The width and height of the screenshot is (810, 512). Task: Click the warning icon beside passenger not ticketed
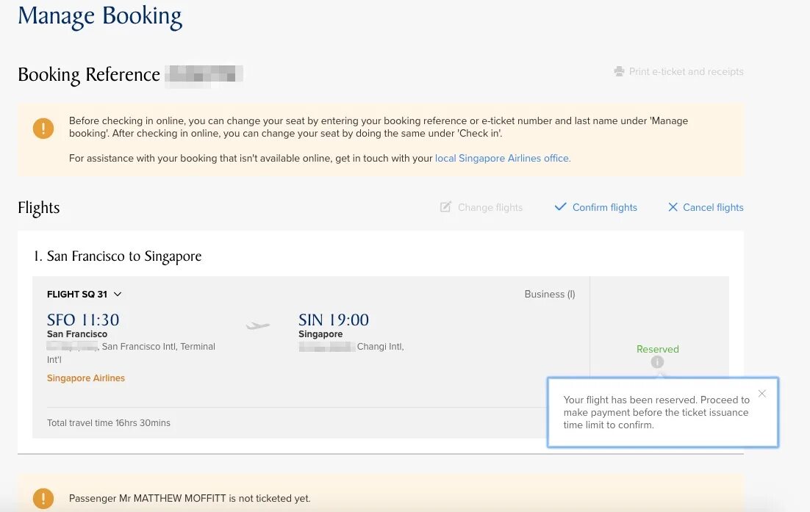click(x=43, y=499)
